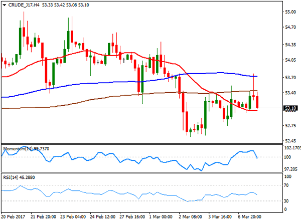Image resolution: width=301 pixels, height=222 pixels.
Task: Click the 97.205 Momentum scale value
Action: click(290, 169)
